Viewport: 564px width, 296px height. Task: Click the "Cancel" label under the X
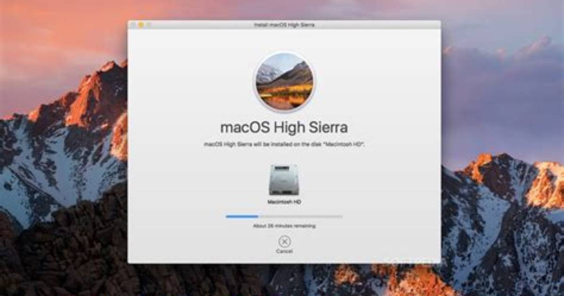284,251
